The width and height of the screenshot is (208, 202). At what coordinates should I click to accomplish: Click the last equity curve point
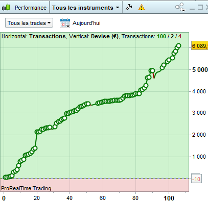[x=178, y=45]
